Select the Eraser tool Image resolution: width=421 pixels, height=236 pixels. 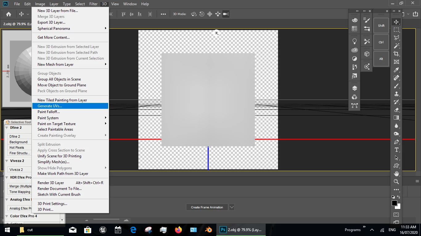396,110
